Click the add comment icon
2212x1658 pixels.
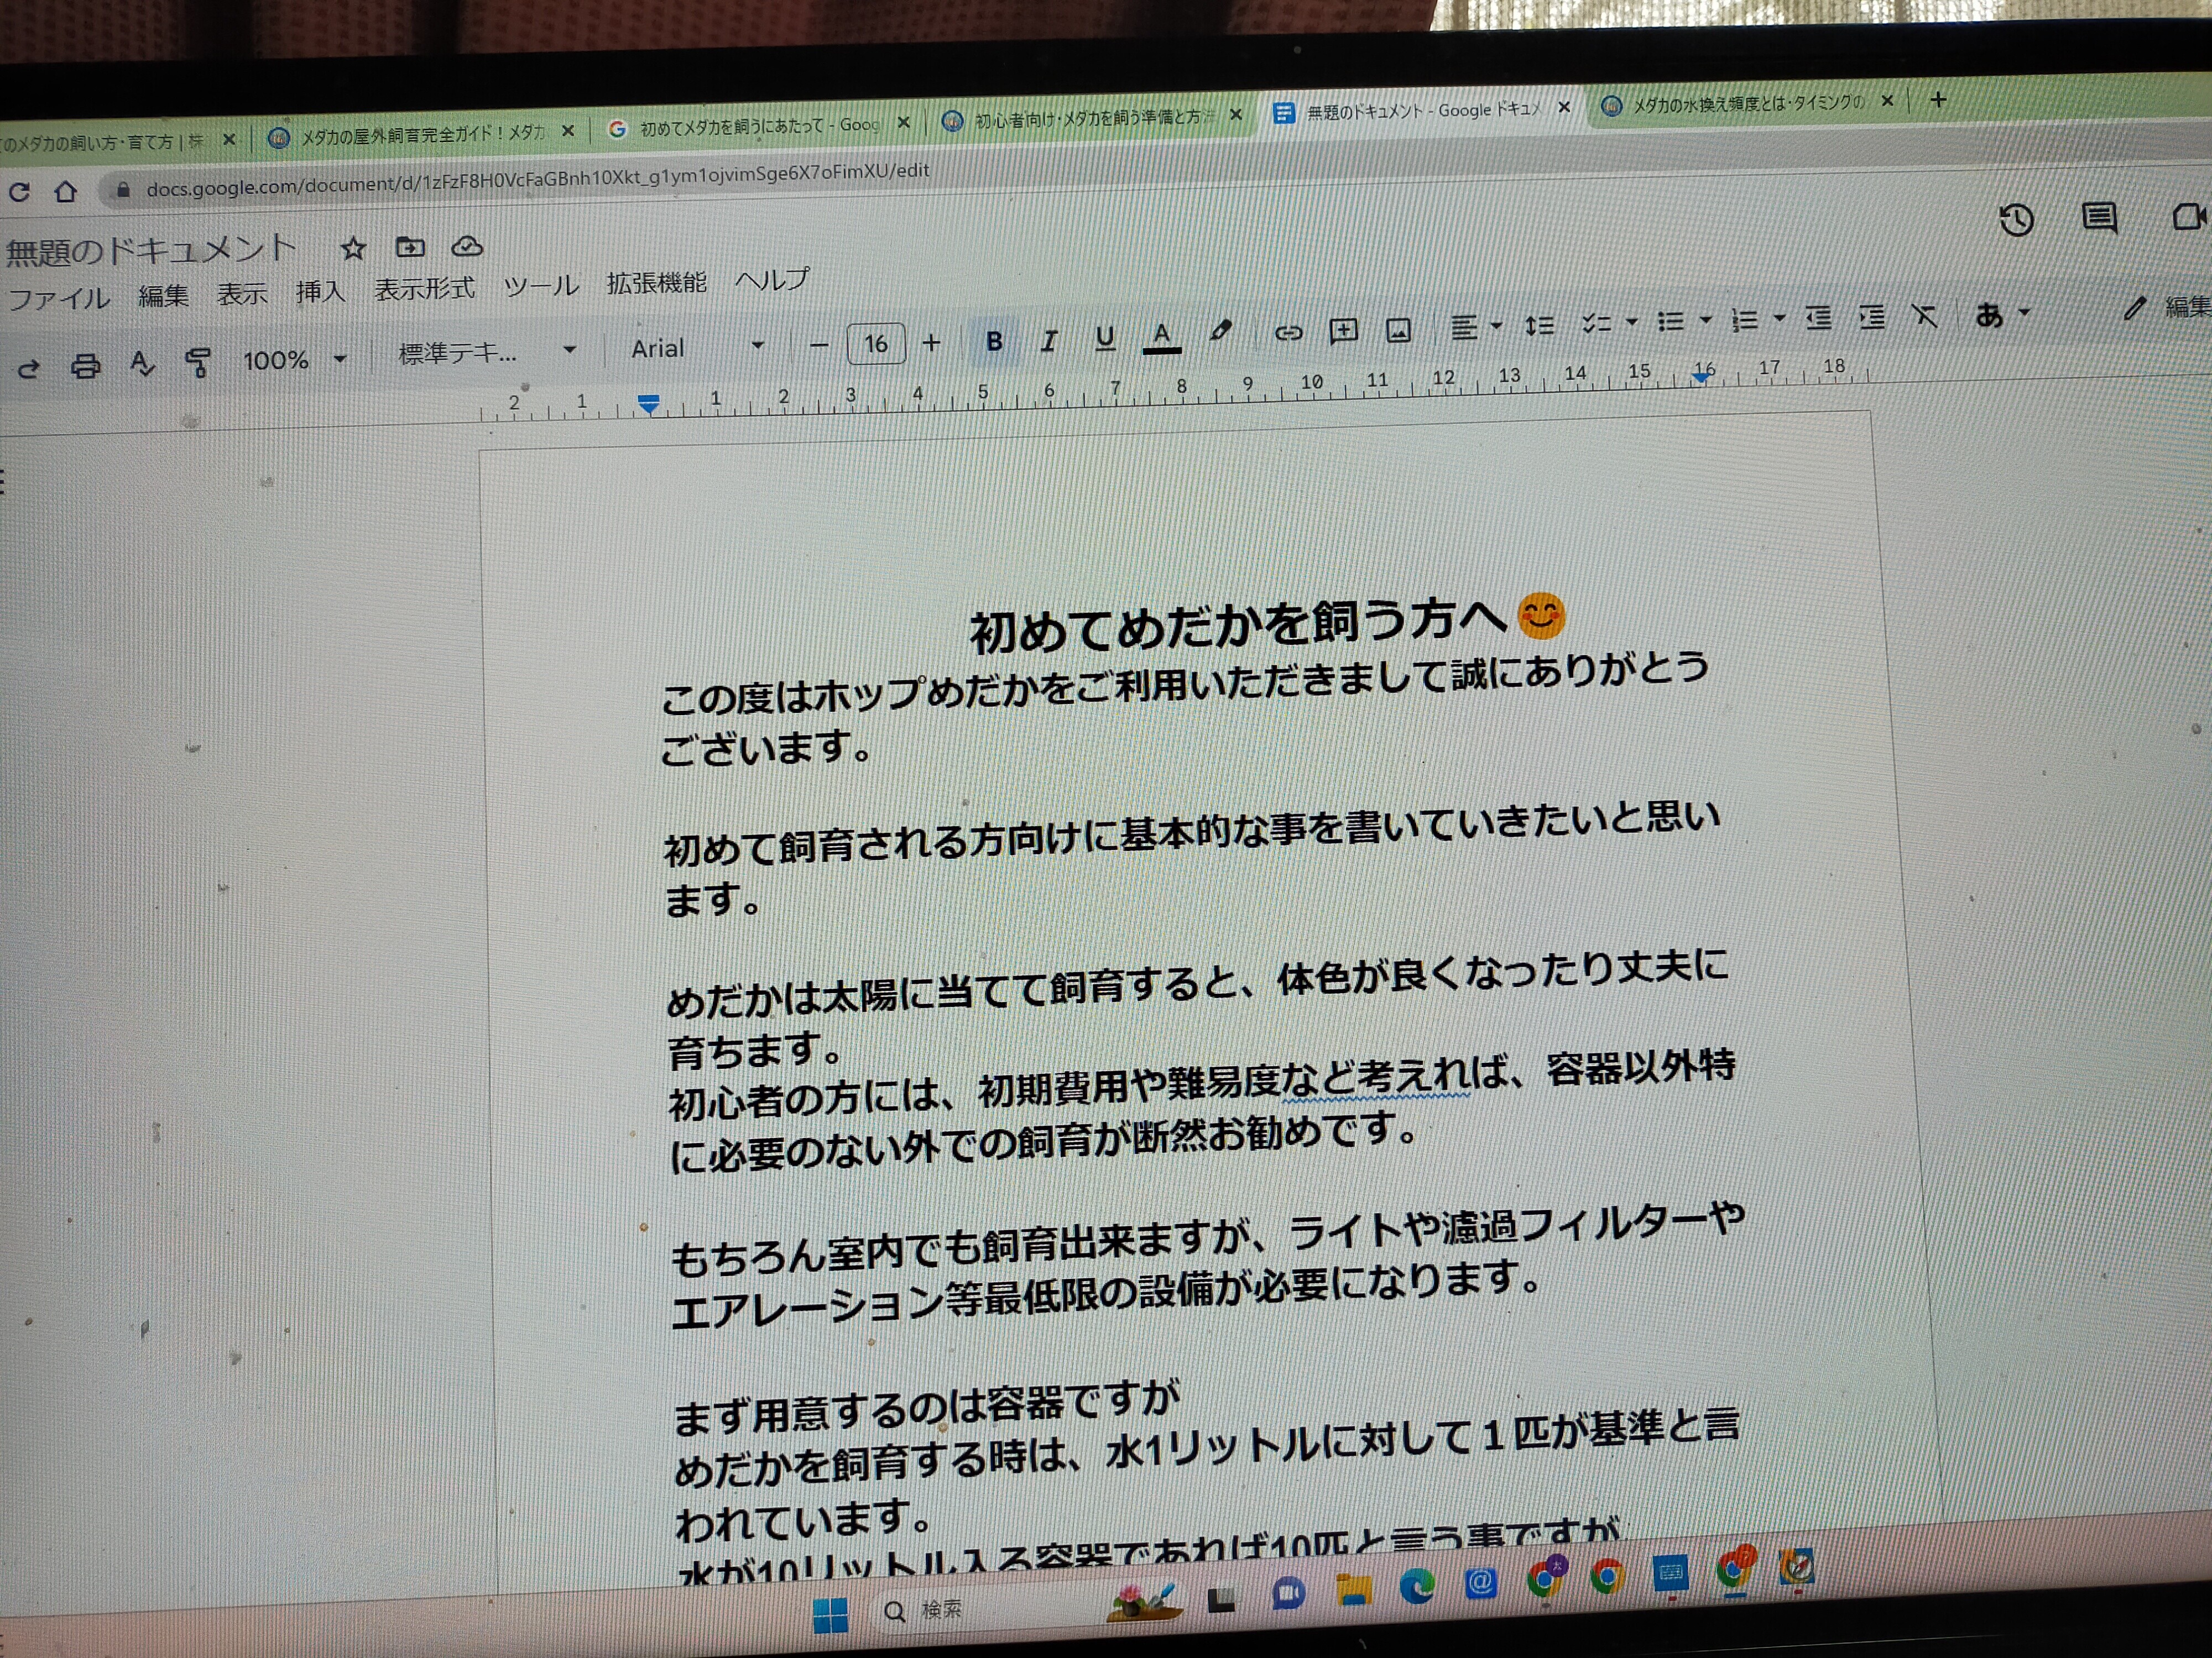click(1343, 331)
